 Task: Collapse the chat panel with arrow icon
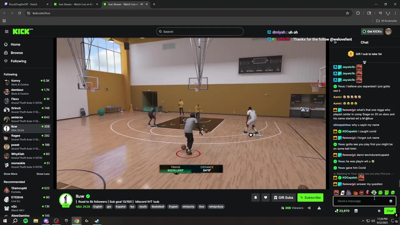tap(335, 42)
